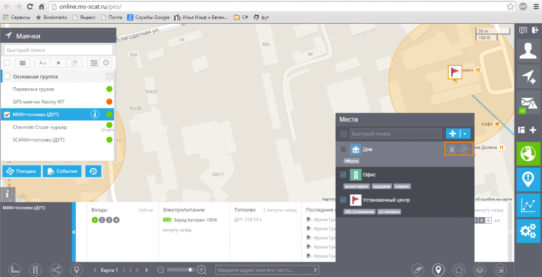Switch to map tab 4

click(137, 270)
